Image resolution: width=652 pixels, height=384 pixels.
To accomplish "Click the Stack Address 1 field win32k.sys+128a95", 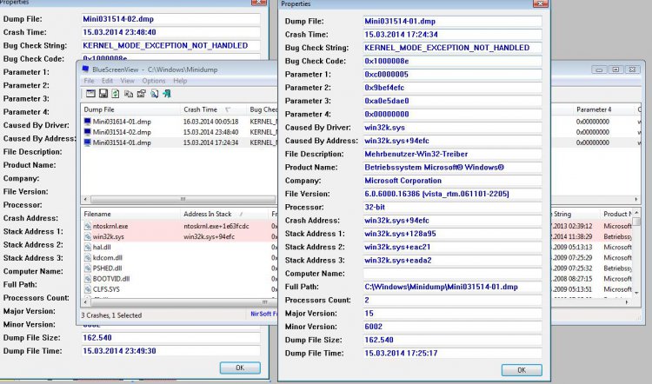I will pos(452,234).
